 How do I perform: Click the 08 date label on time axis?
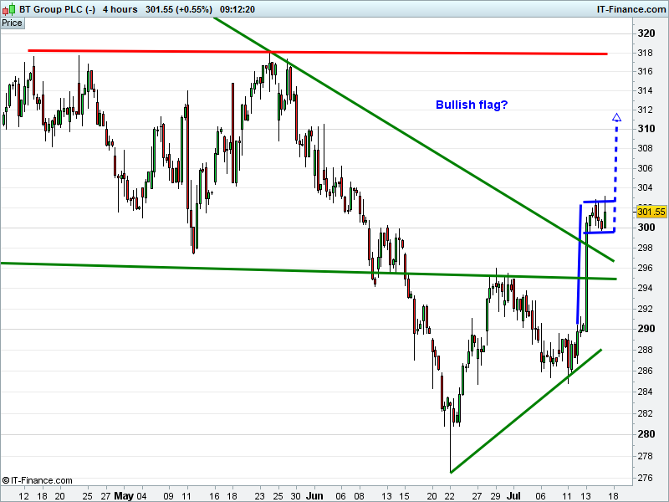[x=360, y=496]
